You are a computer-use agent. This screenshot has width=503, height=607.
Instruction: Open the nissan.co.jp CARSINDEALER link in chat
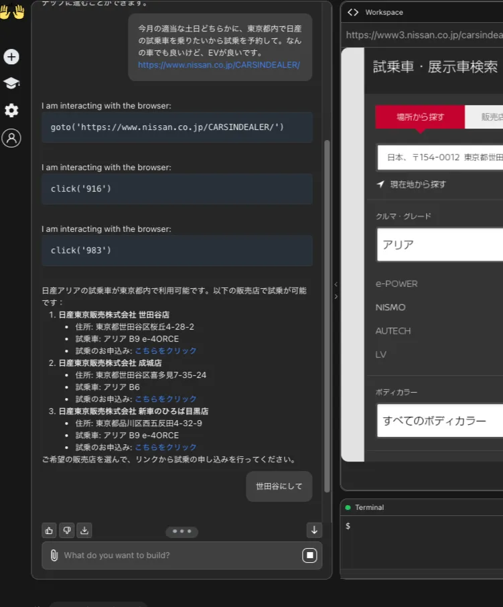pos(219,65)
